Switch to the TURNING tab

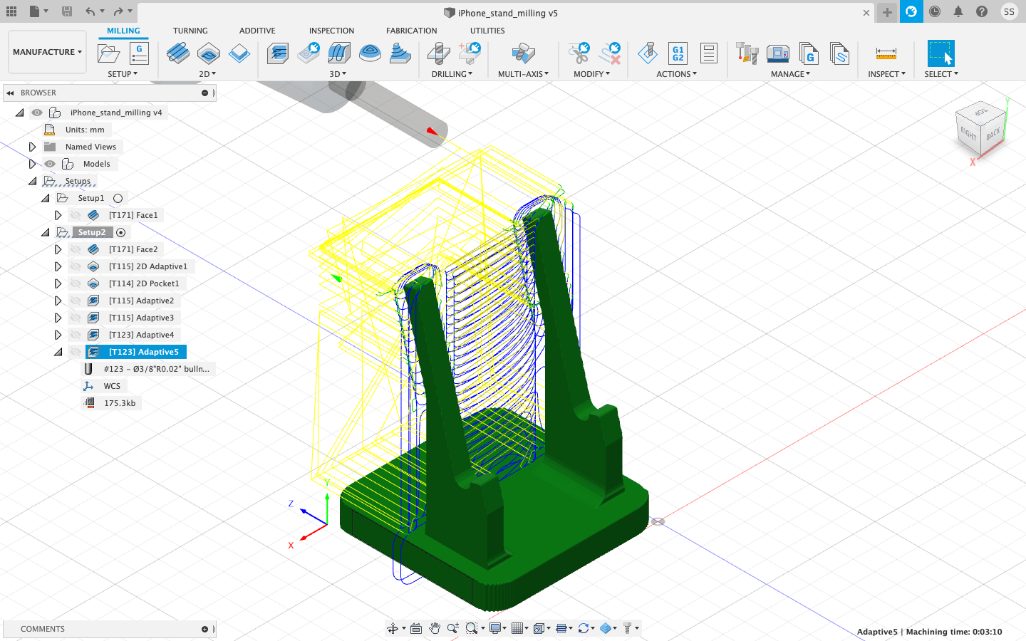(190, 31)
